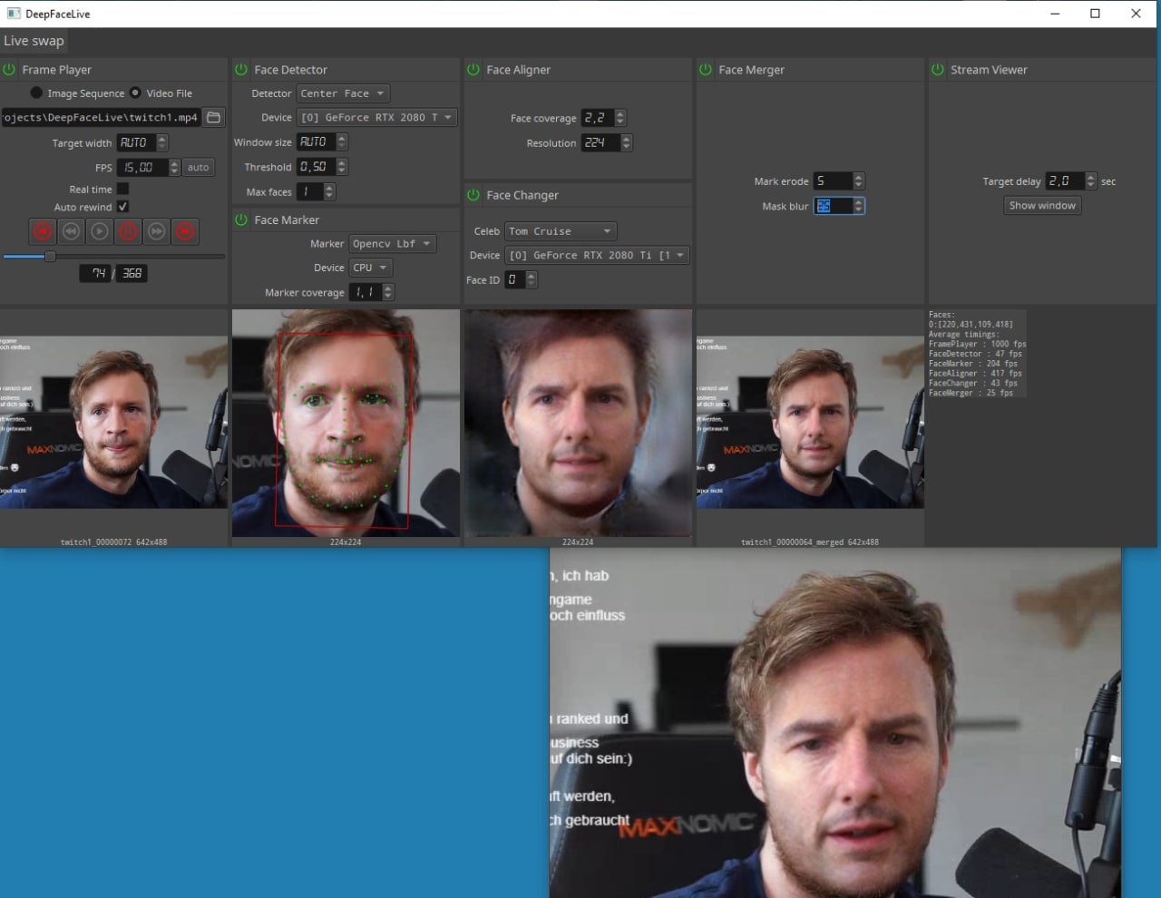This screenshot has height=898, width=1161.
Task: Click the "FramePlayer : 1000 fps" timing line
Action: 978,344
